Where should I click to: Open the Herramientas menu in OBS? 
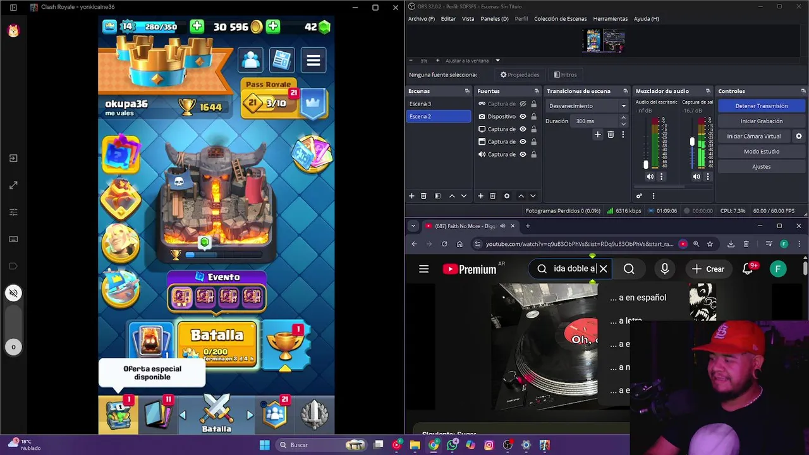(x=610, y=18)
